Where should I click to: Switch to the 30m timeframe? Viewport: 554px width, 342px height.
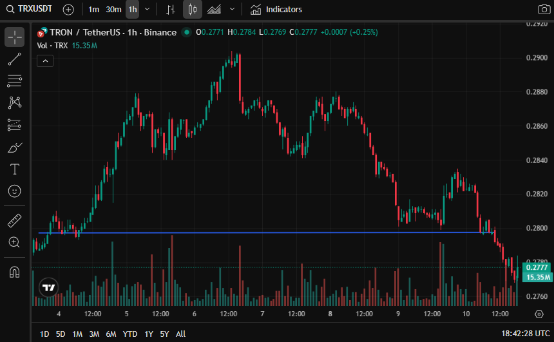coord(113,10)
